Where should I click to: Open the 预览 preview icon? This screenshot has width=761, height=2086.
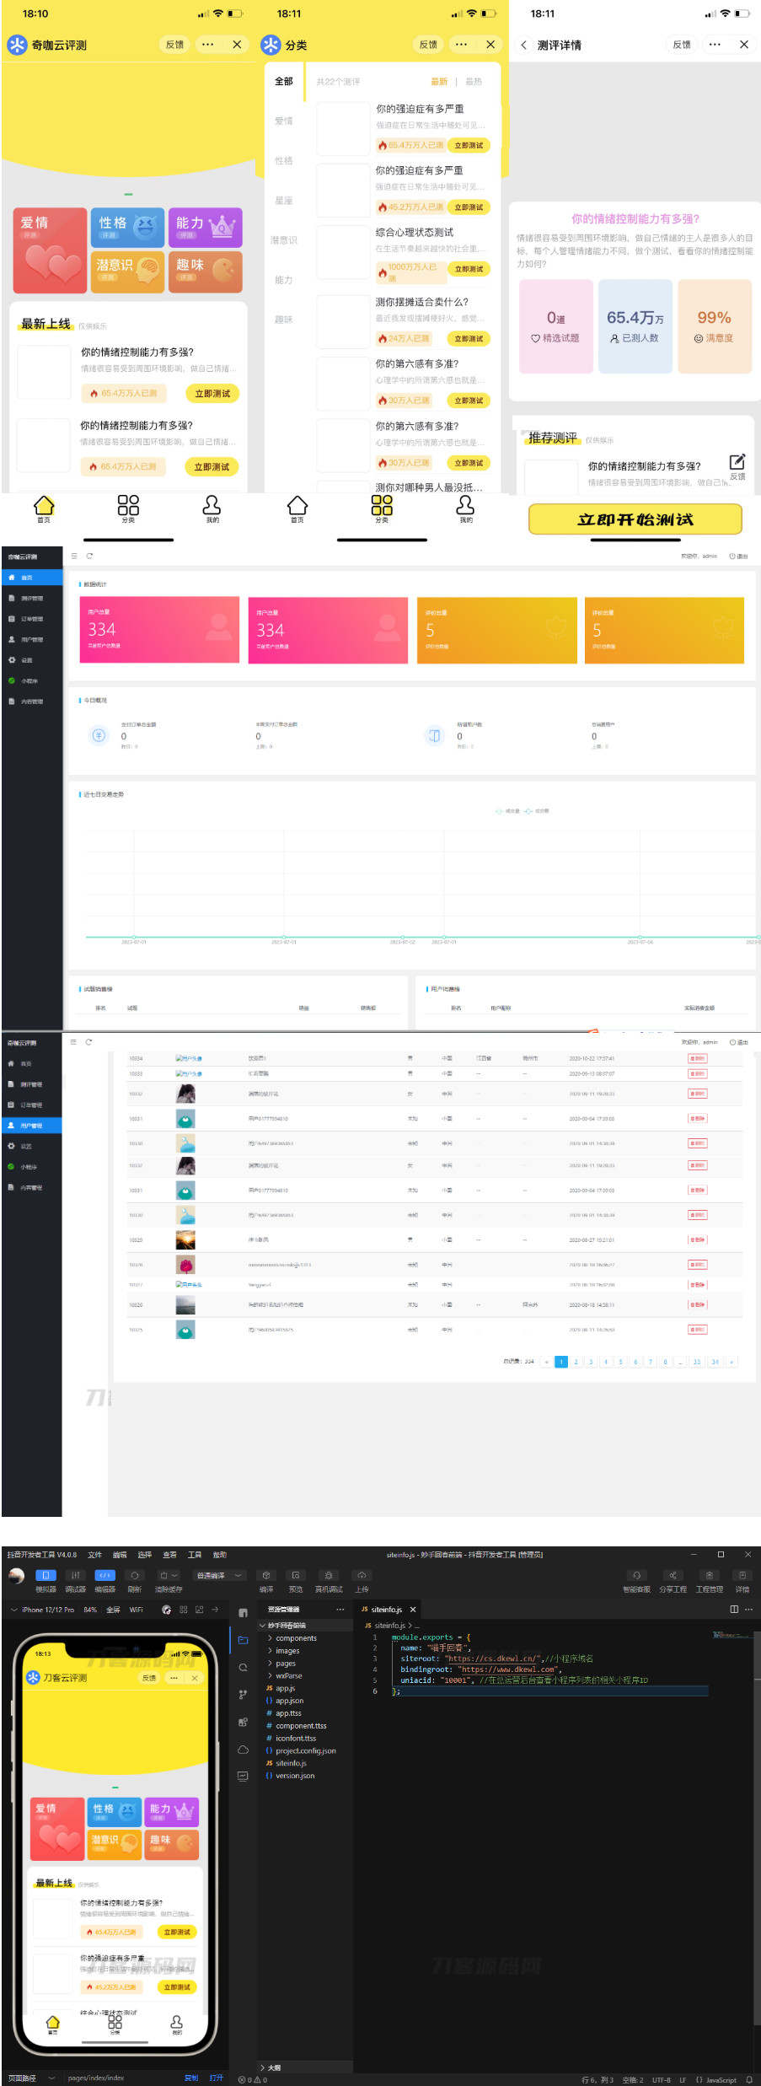pos(296,1576)
